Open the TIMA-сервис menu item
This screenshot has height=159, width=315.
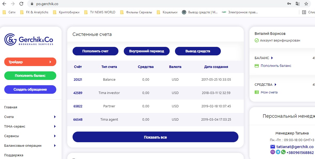point(15,127)
